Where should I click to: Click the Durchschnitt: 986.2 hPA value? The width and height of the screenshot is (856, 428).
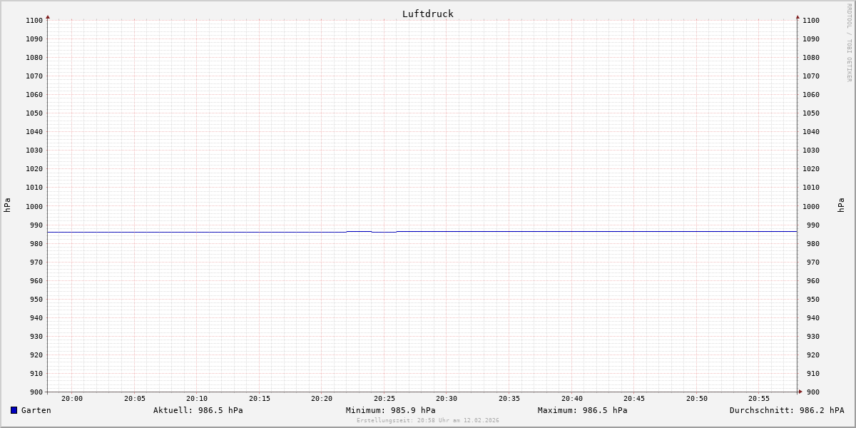click(x=786, y=410)
